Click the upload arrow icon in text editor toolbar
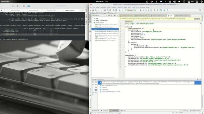 13,6
